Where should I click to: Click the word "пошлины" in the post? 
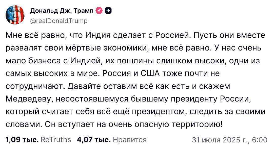pyautogui.click(x=135, y=61)
